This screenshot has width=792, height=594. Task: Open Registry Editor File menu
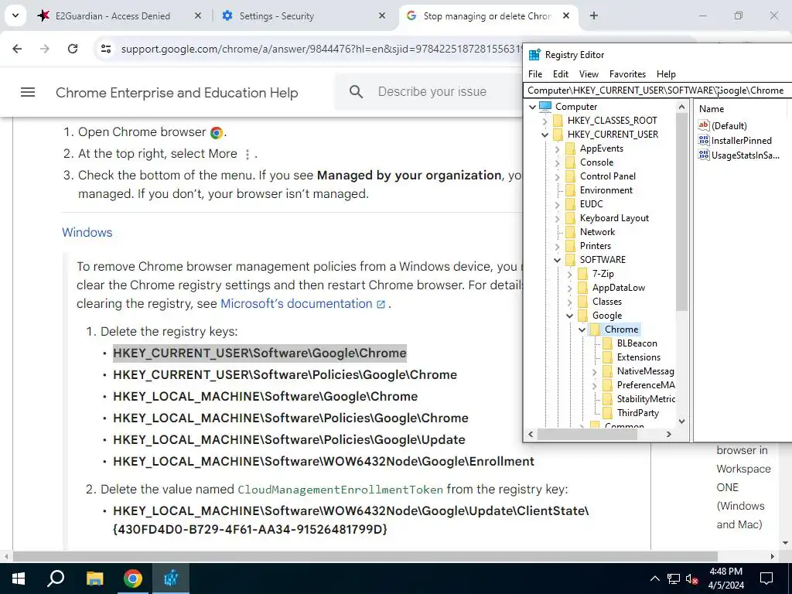[x=535, y=73]
